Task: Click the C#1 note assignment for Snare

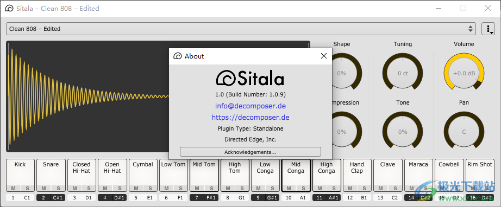Action: coord(58,198)
